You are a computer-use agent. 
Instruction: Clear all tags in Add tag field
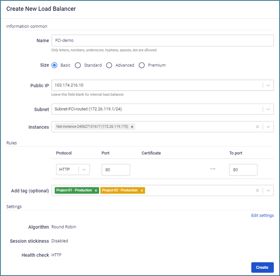[257, 190]
